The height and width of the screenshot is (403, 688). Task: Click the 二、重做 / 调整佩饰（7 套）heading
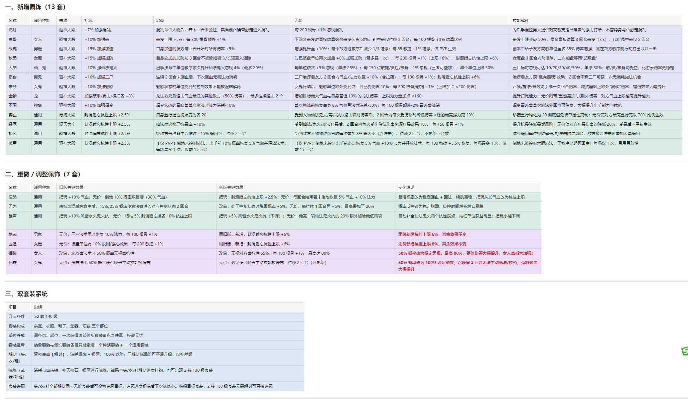[x=43, y=174]
